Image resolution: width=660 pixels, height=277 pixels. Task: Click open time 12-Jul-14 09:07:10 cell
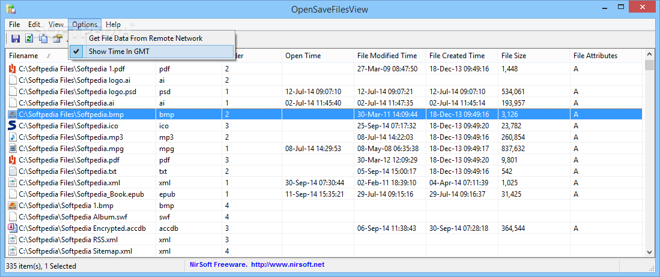click(x=317, y=91)
